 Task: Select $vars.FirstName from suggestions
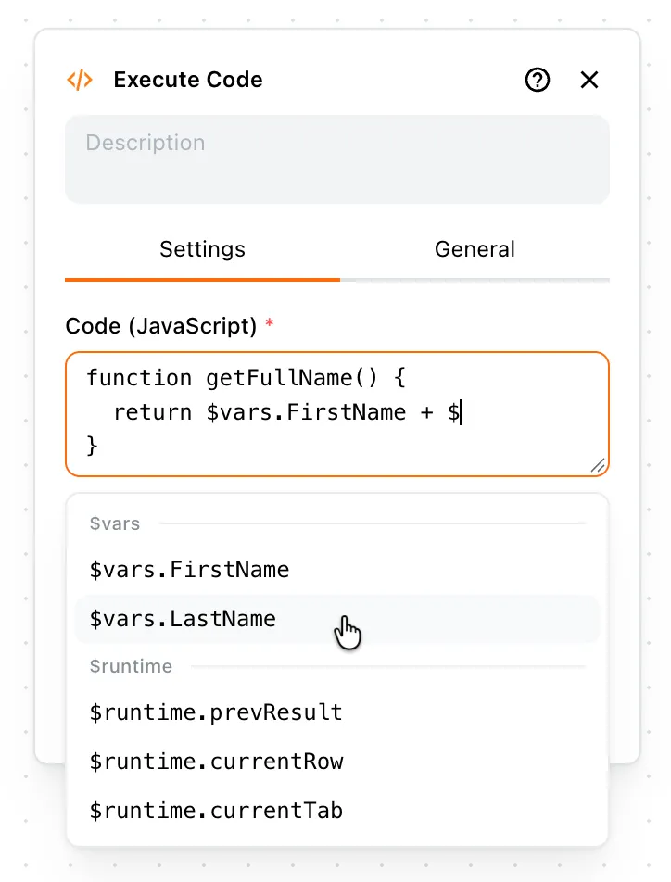click(337, 570)
